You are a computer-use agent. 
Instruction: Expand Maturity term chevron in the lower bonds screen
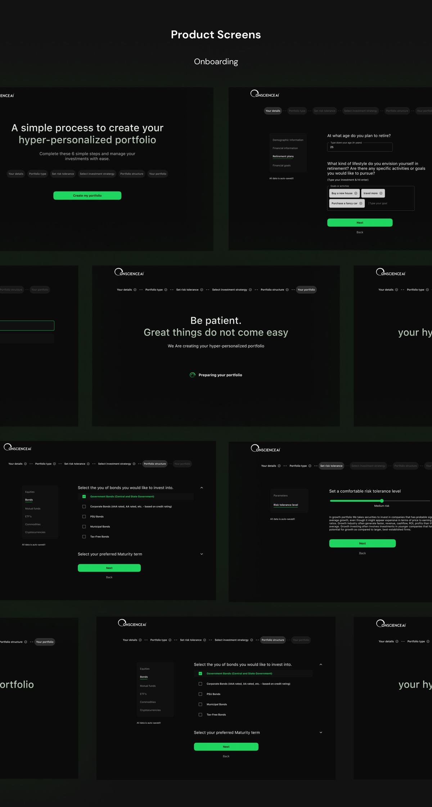point(321,732)
